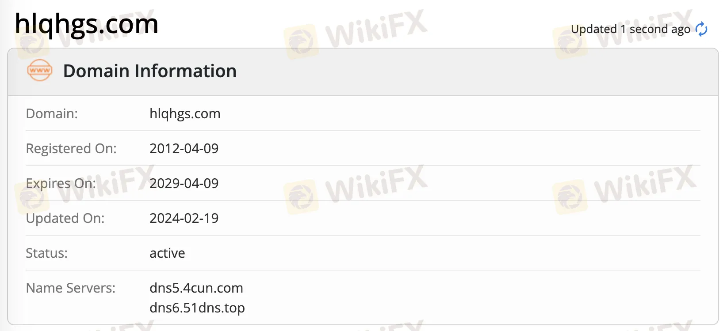727x331 pixels.
Task: Click name server dns5.4cun.com
Action: (196, 288)
